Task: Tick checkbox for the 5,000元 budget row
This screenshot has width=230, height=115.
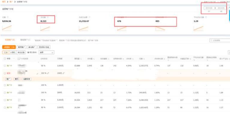Action: [x=5, y=100]
